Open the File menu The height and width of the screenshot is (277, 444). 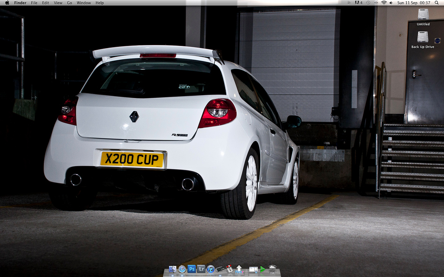(34, 3)
